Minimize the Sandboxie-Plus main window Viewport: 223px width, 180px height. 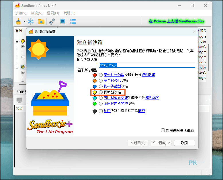[x=179, y=5]
